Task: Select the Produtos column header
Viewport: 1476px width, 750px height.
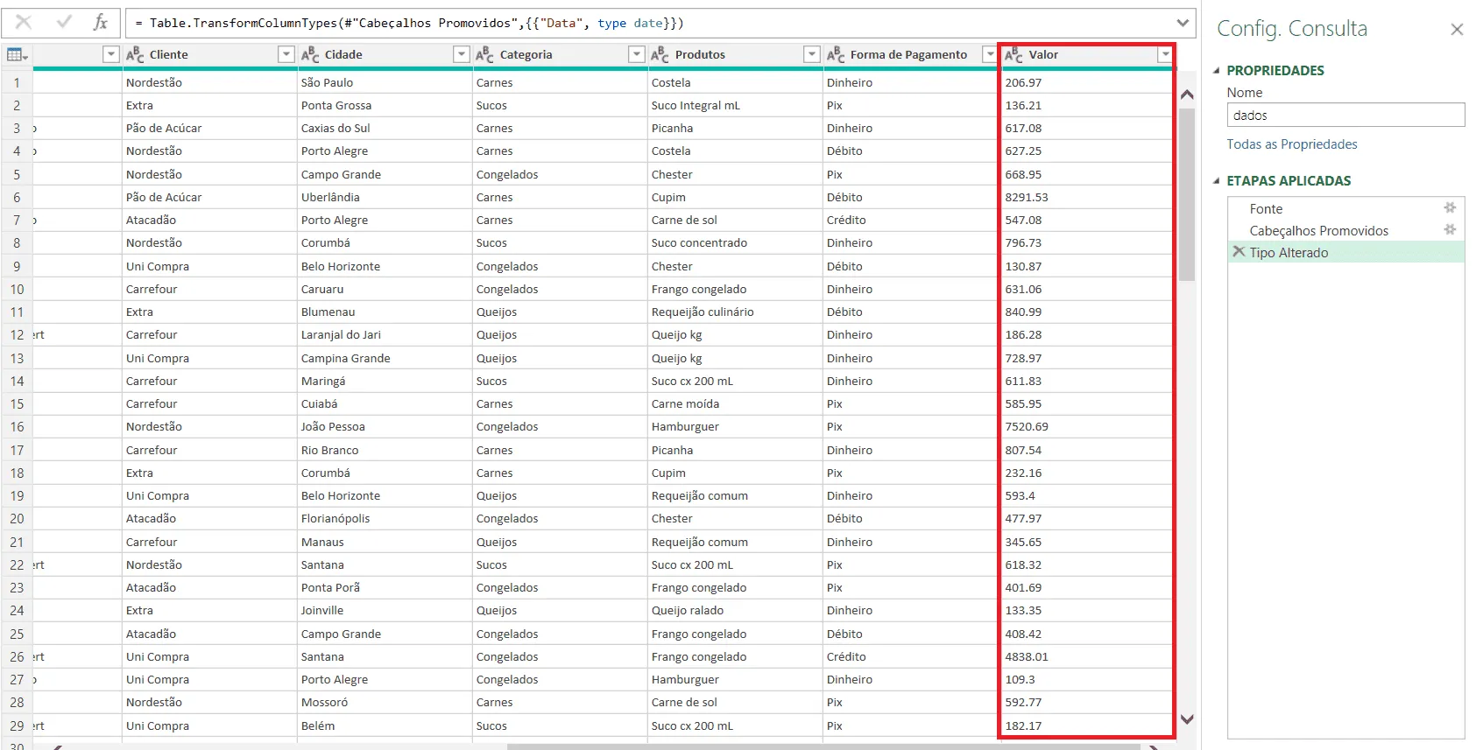Action: 734,55
